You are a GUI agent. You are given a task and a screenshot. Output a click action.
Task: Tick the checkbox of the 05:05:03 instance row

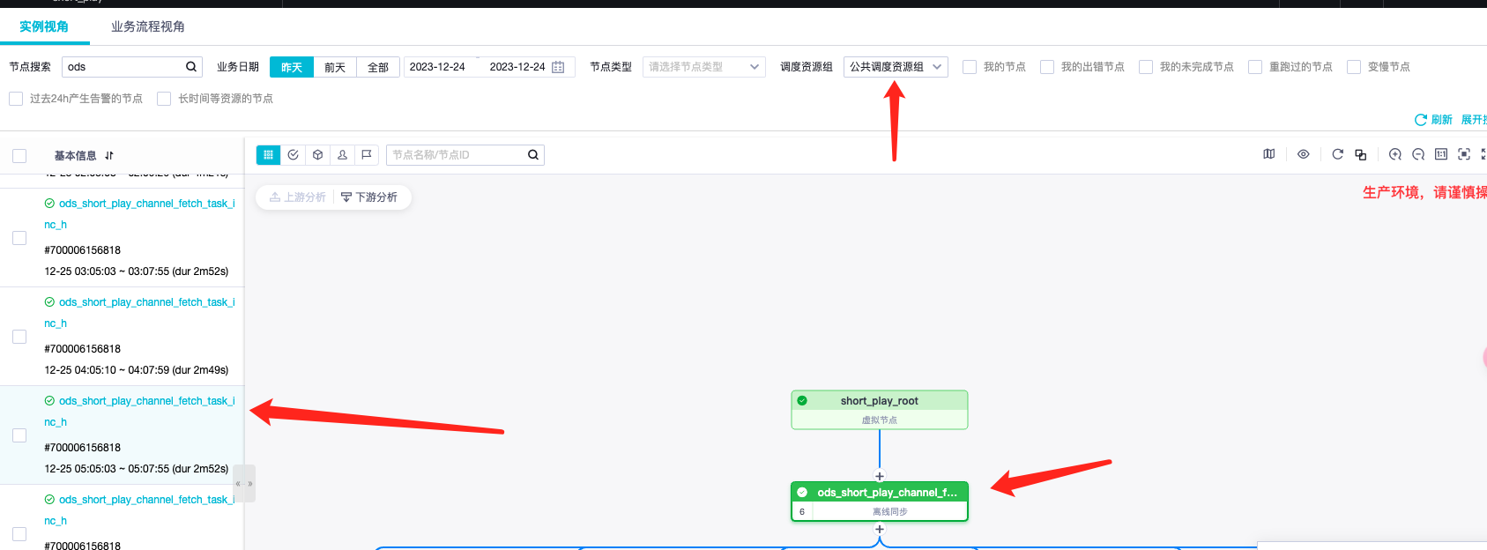coord(19,435)
